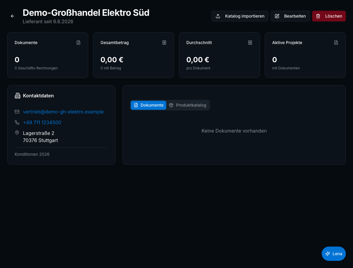
Task: Click the document icon on Aktive Projekte card
Action: (336, 43)
